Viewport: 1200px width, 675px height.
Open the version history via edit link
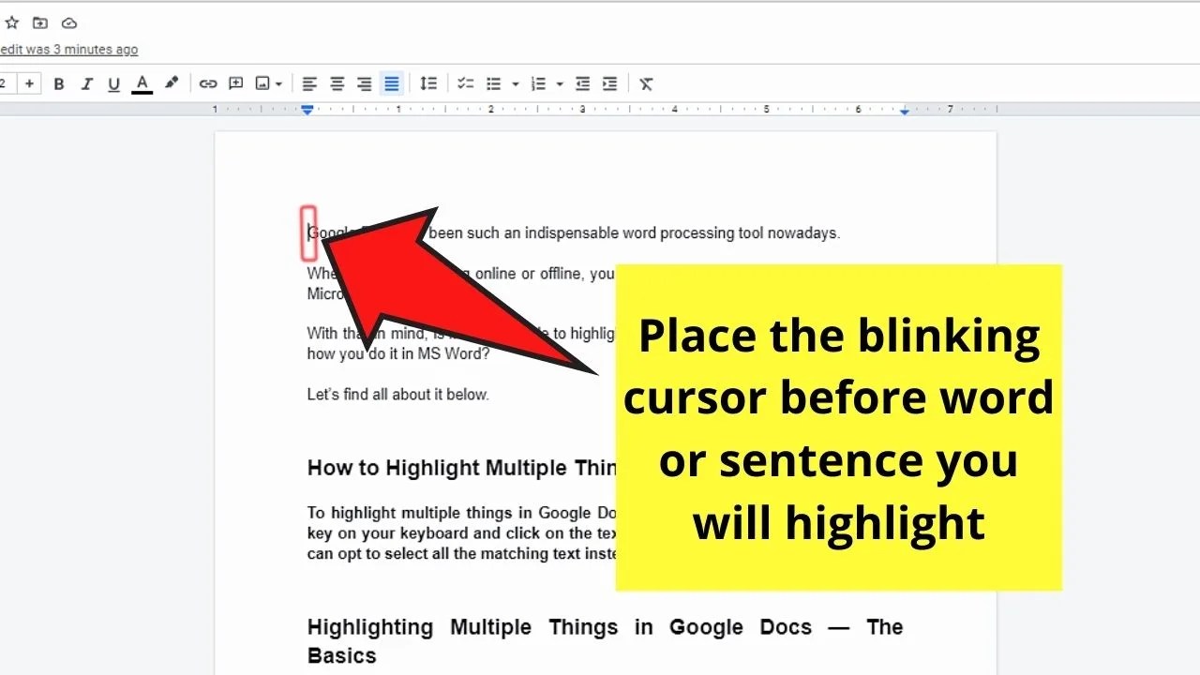pos(68,49)
